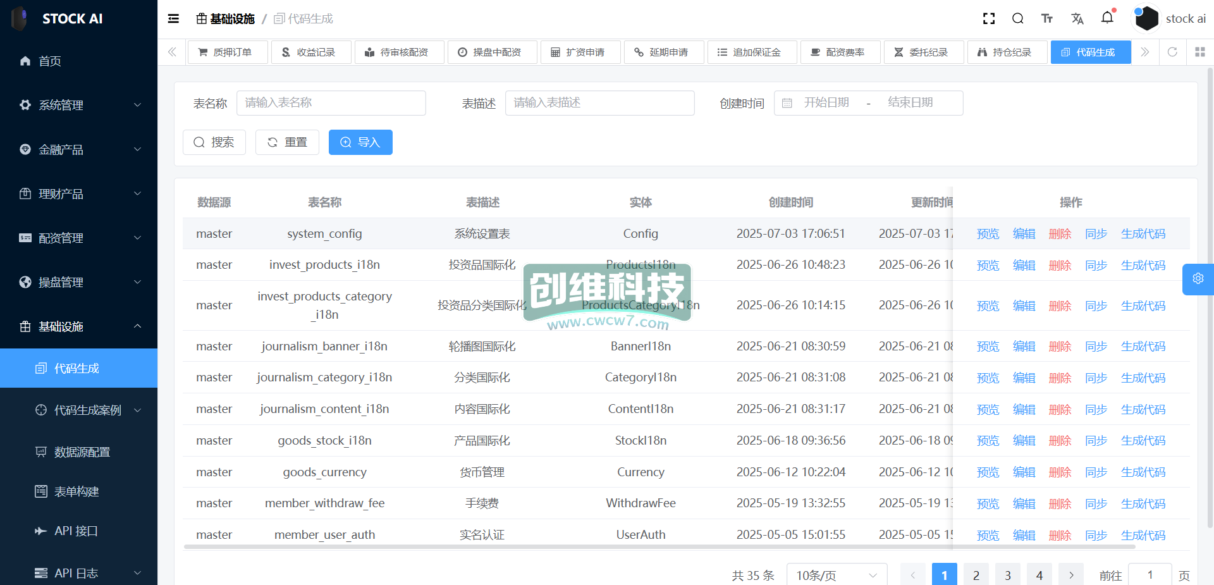Viewport: 1214px width, 585px height.
Task: Click the 表名称 input field
Action: 331,103
